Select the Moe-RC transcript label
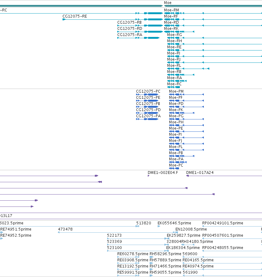 pyautogui.click(x=174, y=84)
